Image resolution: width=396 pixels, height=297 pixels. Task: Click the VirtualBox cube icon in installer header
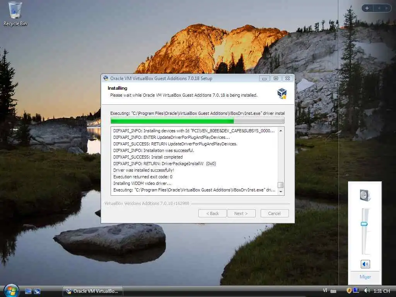coord(282,94)
